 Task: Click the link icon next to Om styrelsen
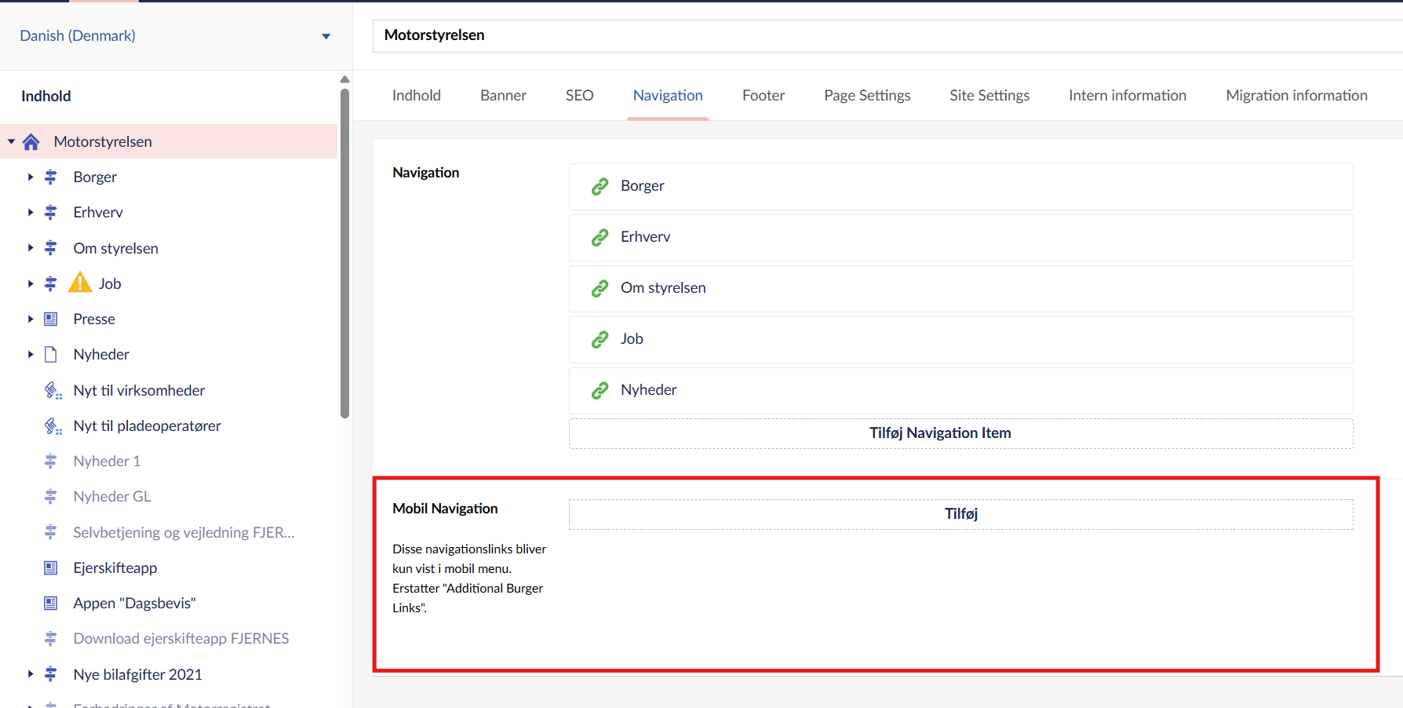pyautogui.click(x=600, y=288)
